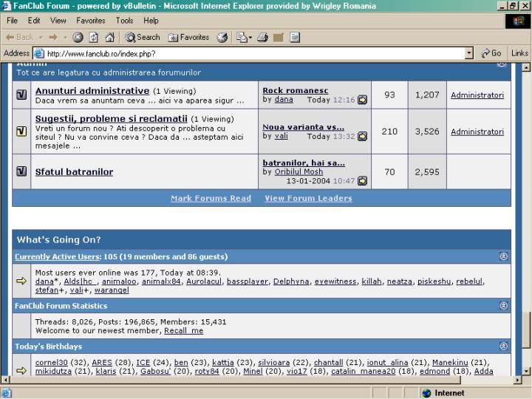The width and height of the screenshot is (532, 399).
Task: Open the View menu
Action: pyautogui.click(x=58, y=21)
